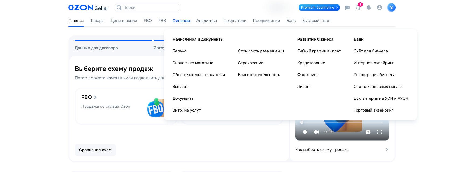The width and height of the screenshot is (464, 172).
Task: Click Выберите схему продаж heading
Action: pyautogui.click(x=114, y=69)
